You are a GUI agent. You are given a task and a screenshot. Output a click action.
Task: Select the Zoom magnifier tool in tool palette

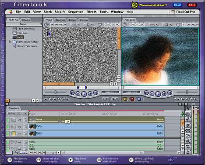[x=188, y=141]
